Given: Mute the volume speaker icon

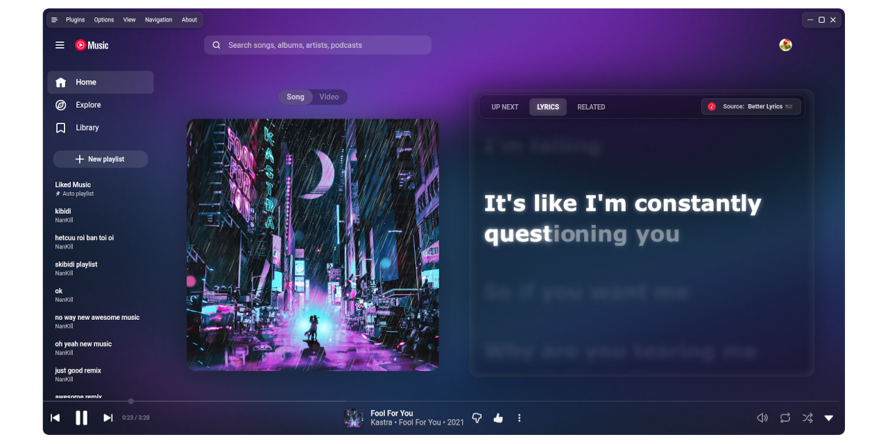Looking at the screenshot, I should point(762,418).
